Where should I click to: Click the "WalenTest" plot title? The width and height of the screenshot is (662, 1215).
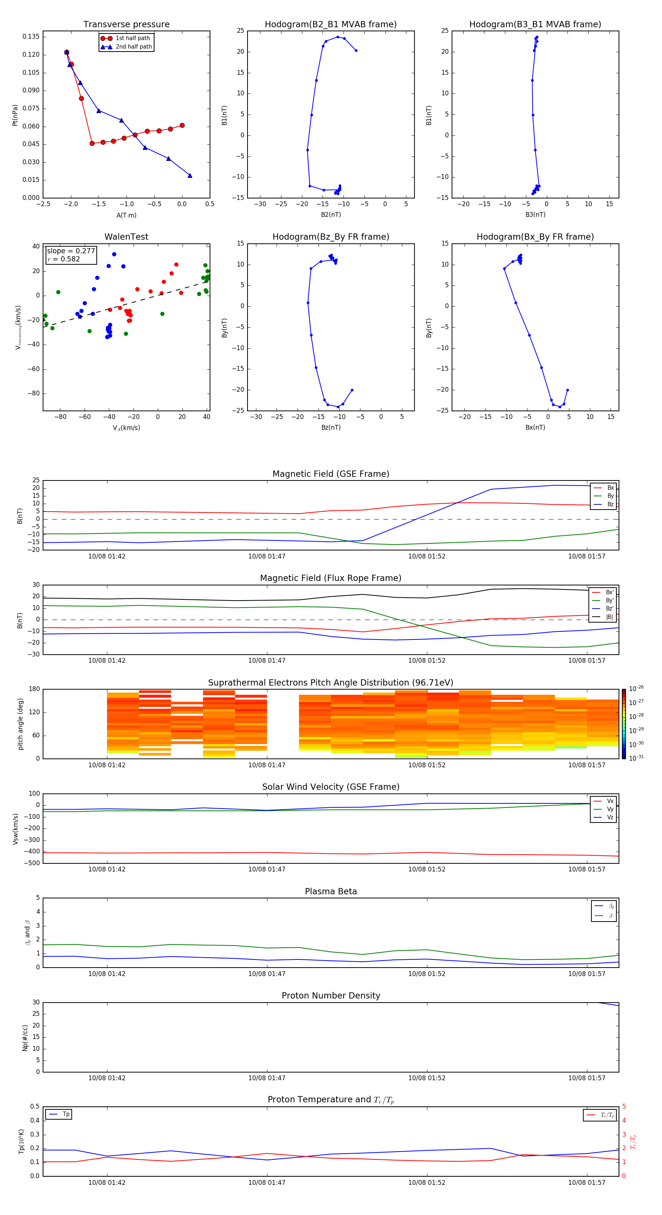point(126,237)
